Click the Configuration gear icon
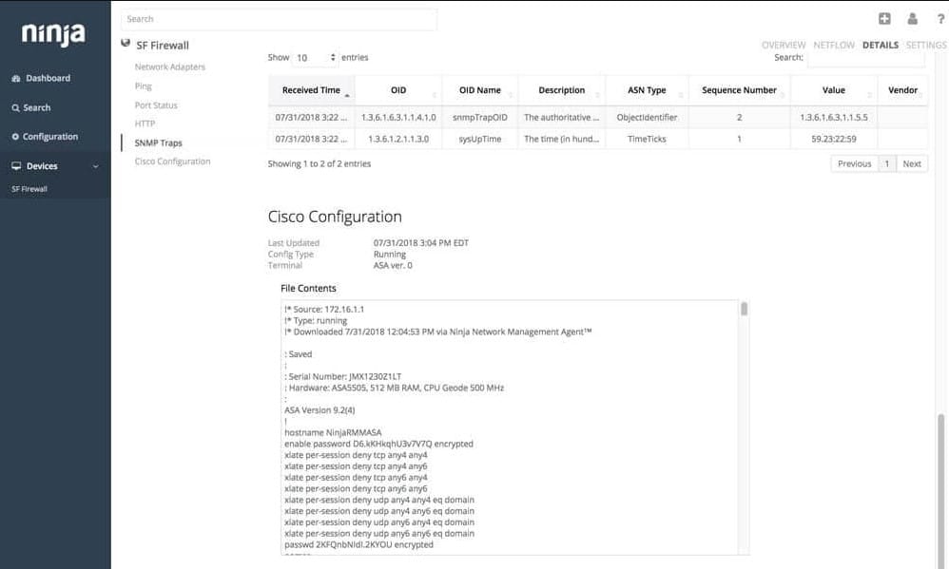Viewport: 949px width, 569px height. [x=15, y=137]
